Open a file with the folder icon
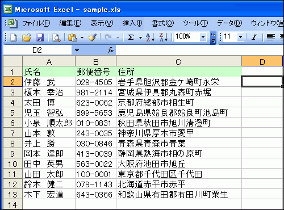The height and width of the screenshot is (210, 284). [x=27, y=37]
